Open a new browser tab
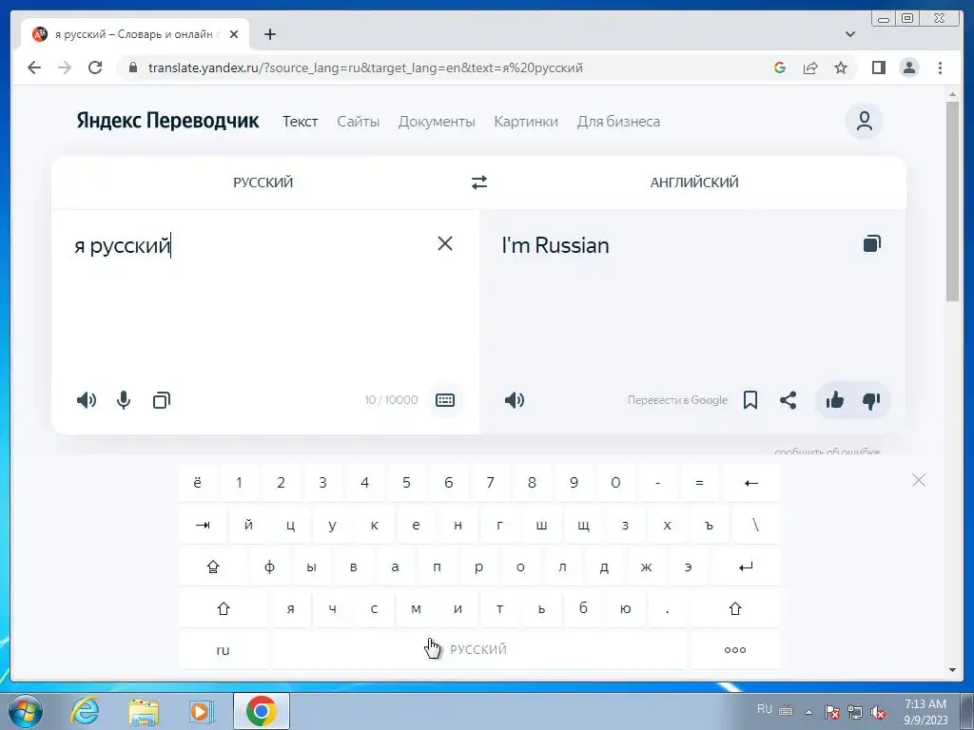 coord(269,34)
